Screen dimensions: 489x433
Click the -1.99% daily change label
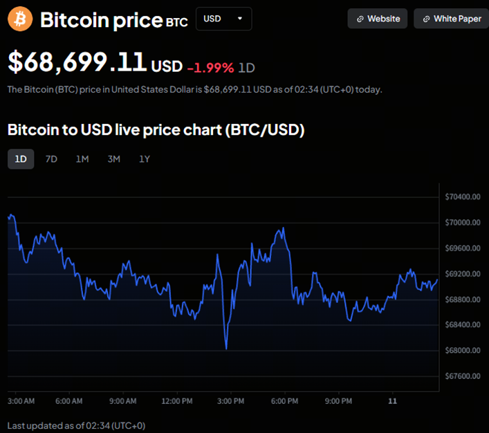pyautogui.click(x=210, y=67)
